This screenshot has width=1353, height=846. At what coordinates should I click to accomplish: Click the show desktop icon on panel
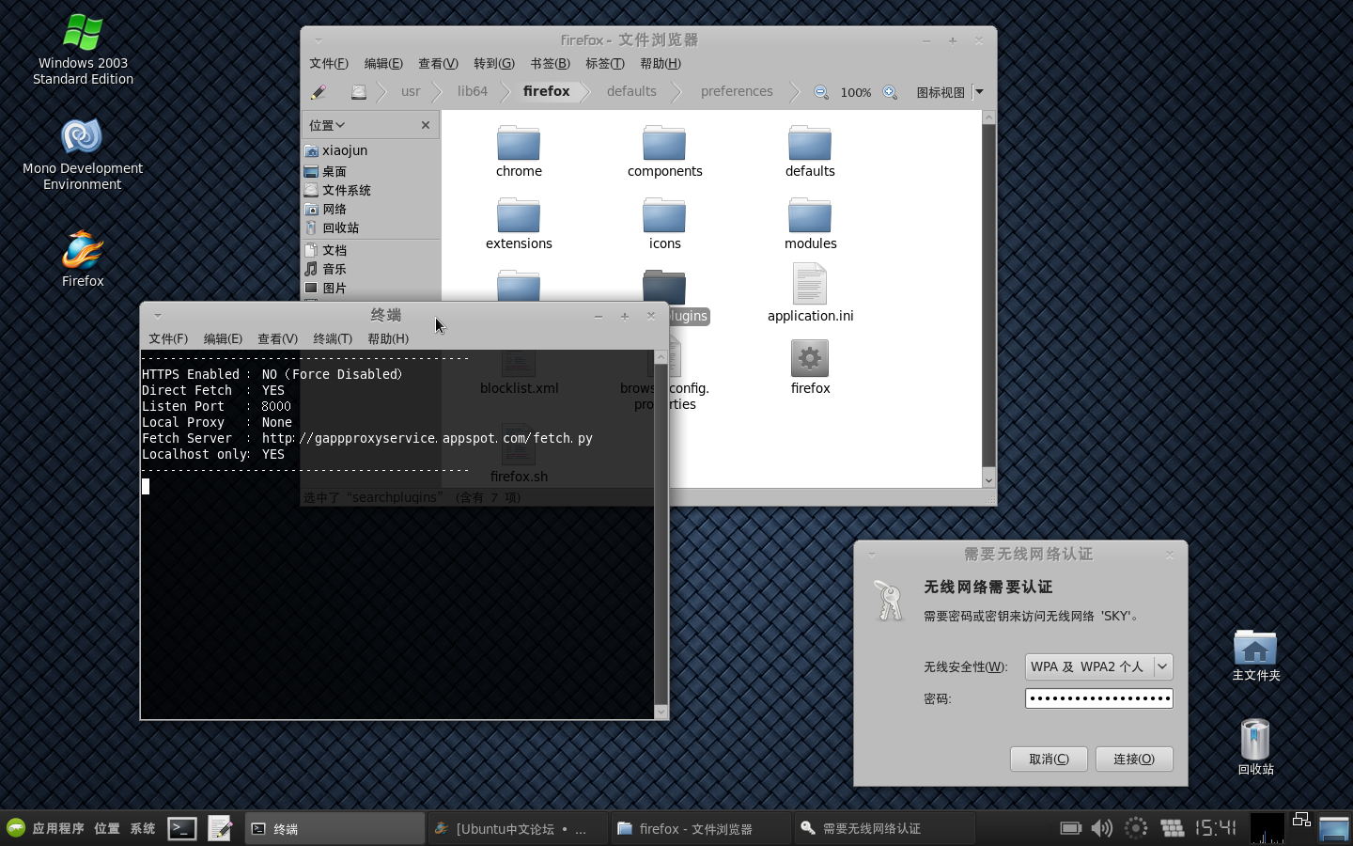(1334, 828)
